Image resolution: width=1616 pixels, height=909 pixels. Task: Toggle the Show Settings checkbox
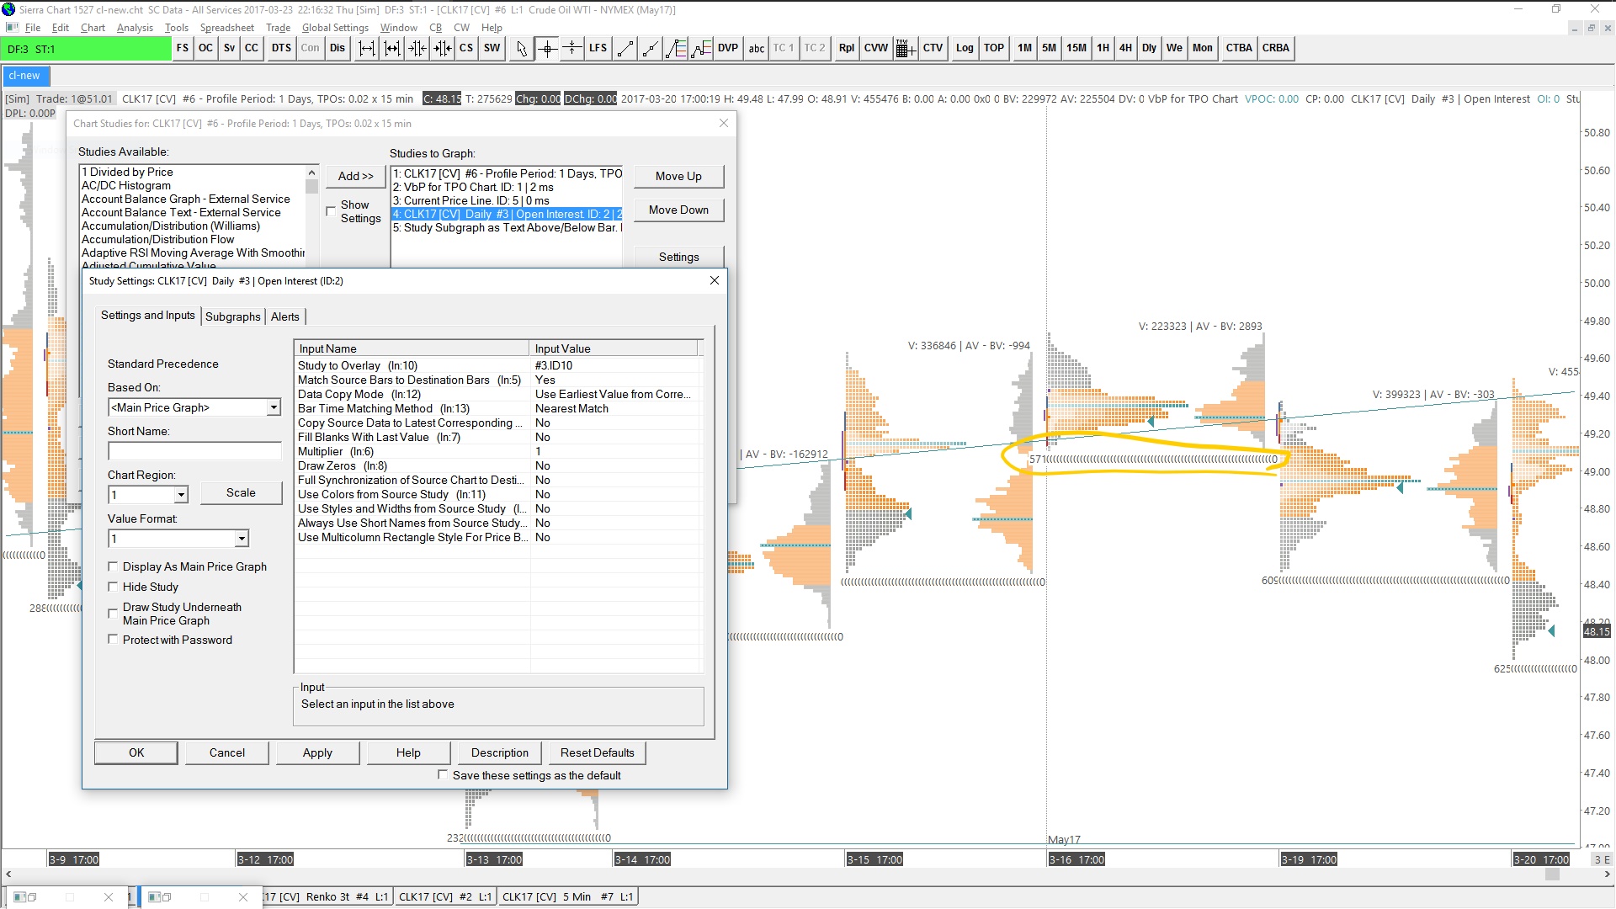[x=331, y=211]
